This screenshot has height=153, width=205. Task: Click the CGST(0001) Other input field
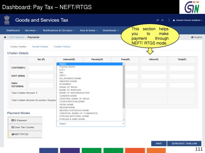[154, 68]
